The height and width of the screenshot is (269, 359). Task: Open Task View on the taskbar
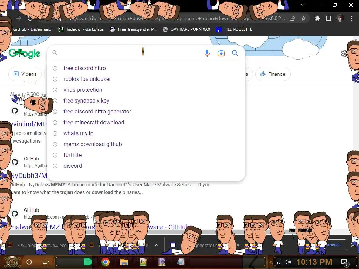[46, 262]
